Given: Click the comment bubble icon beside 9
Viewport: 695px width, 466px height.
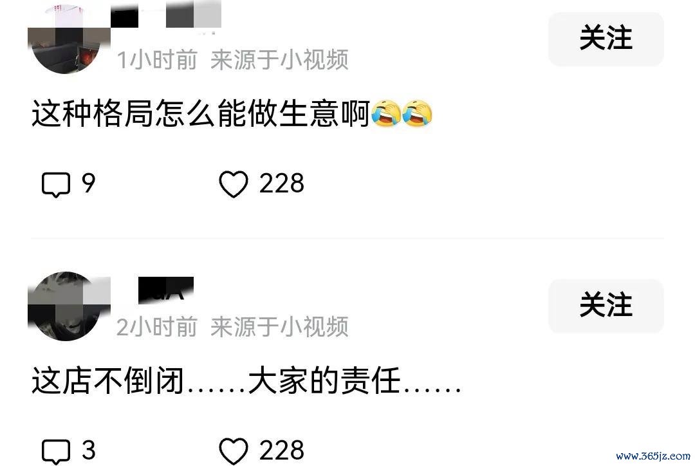Looking at the screenshot, I should pos(56,184).
